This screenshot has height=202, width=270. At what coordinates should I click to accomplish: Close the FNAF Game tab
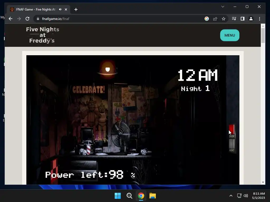66,9
